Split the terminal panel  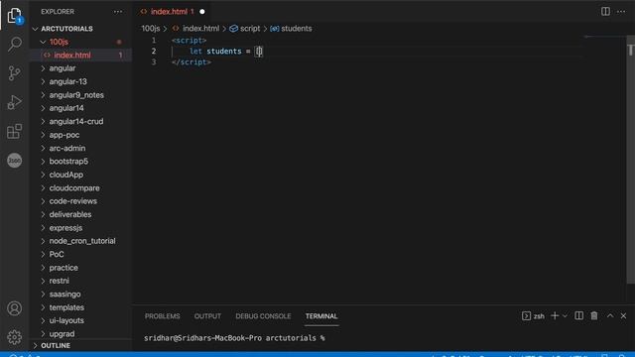click(x=579, y=315)
